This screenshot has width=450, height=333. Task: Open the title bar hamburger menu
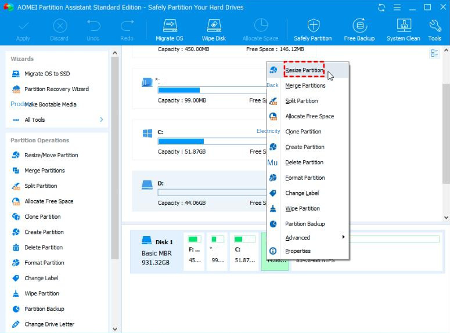[397, 8]
